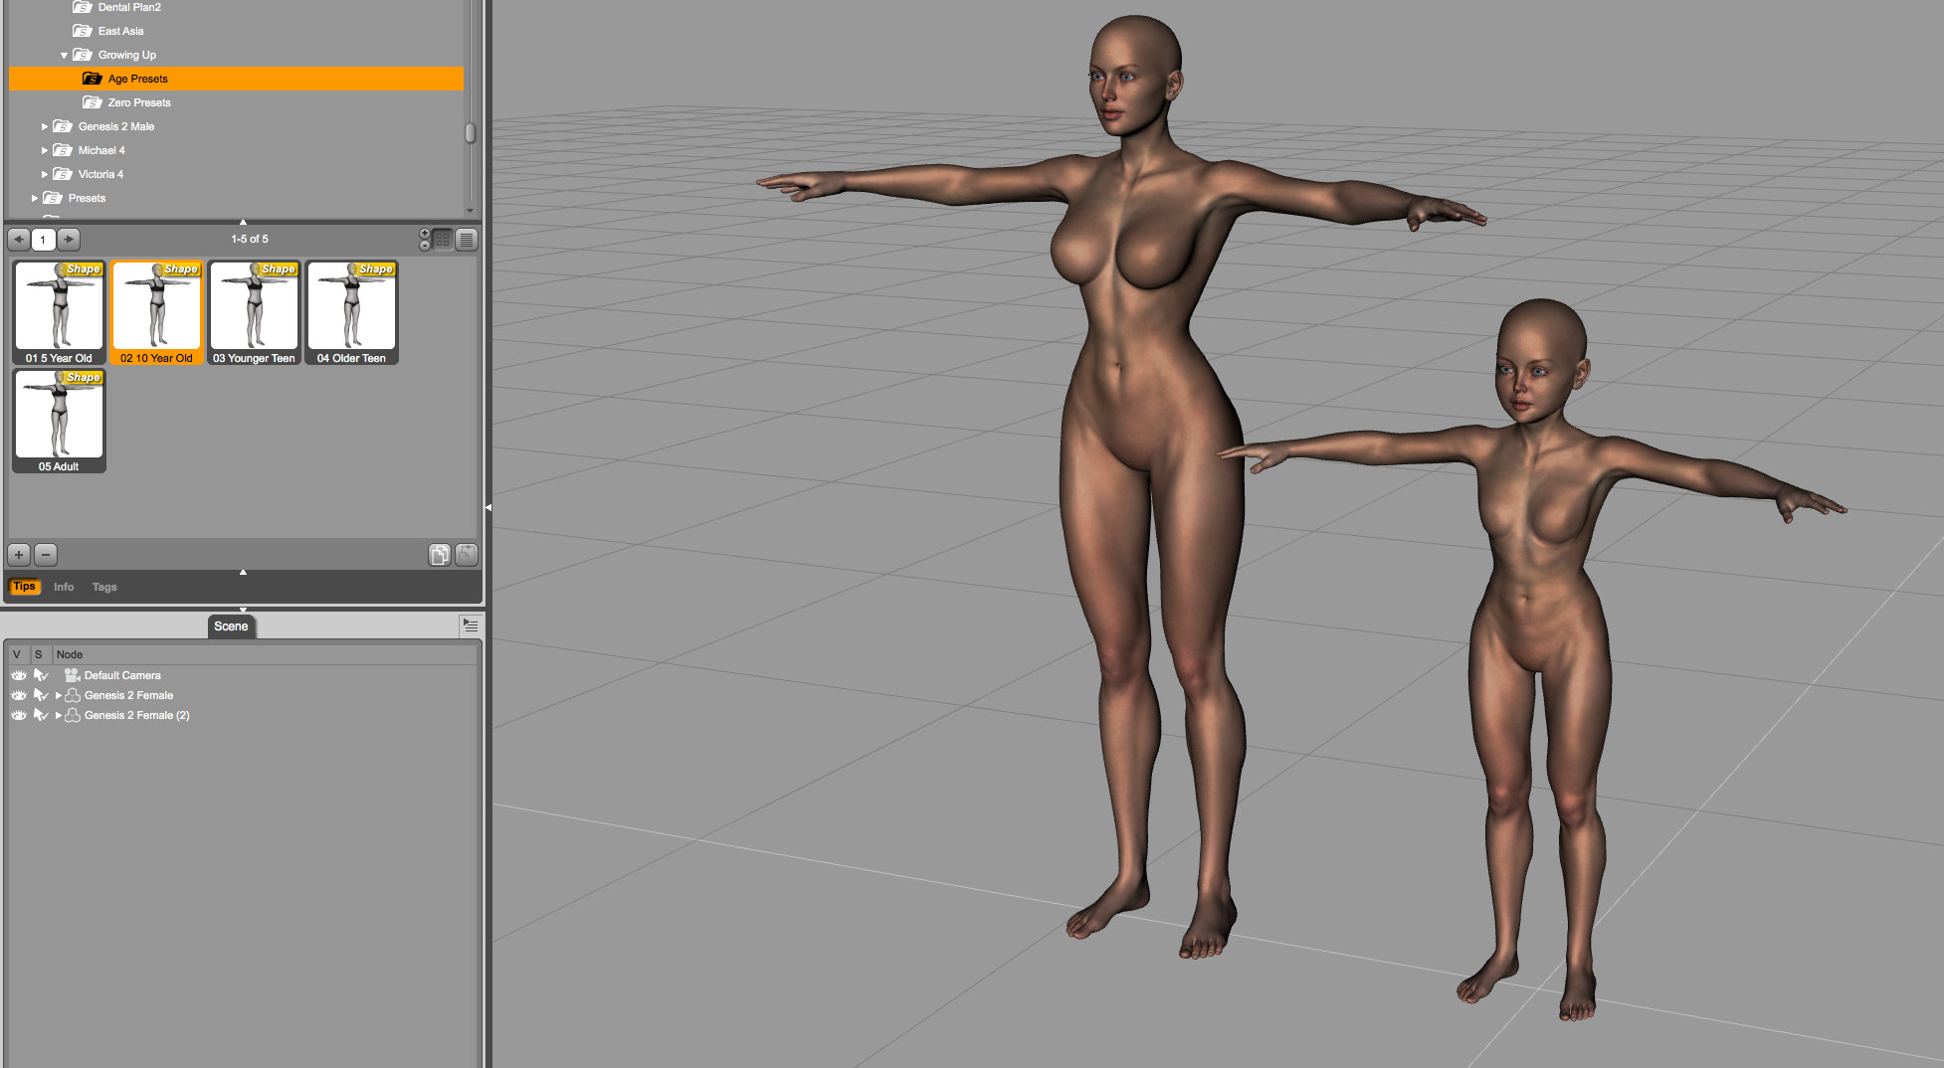Expand the Genesis 2 Female node

(x=58, y=695)
